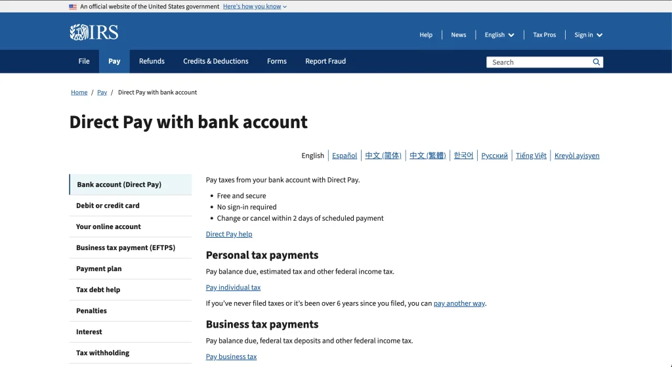Click the search magnifier icon
Image resolution: width=672 pixels, height=367 pixels.
point(596,62)
